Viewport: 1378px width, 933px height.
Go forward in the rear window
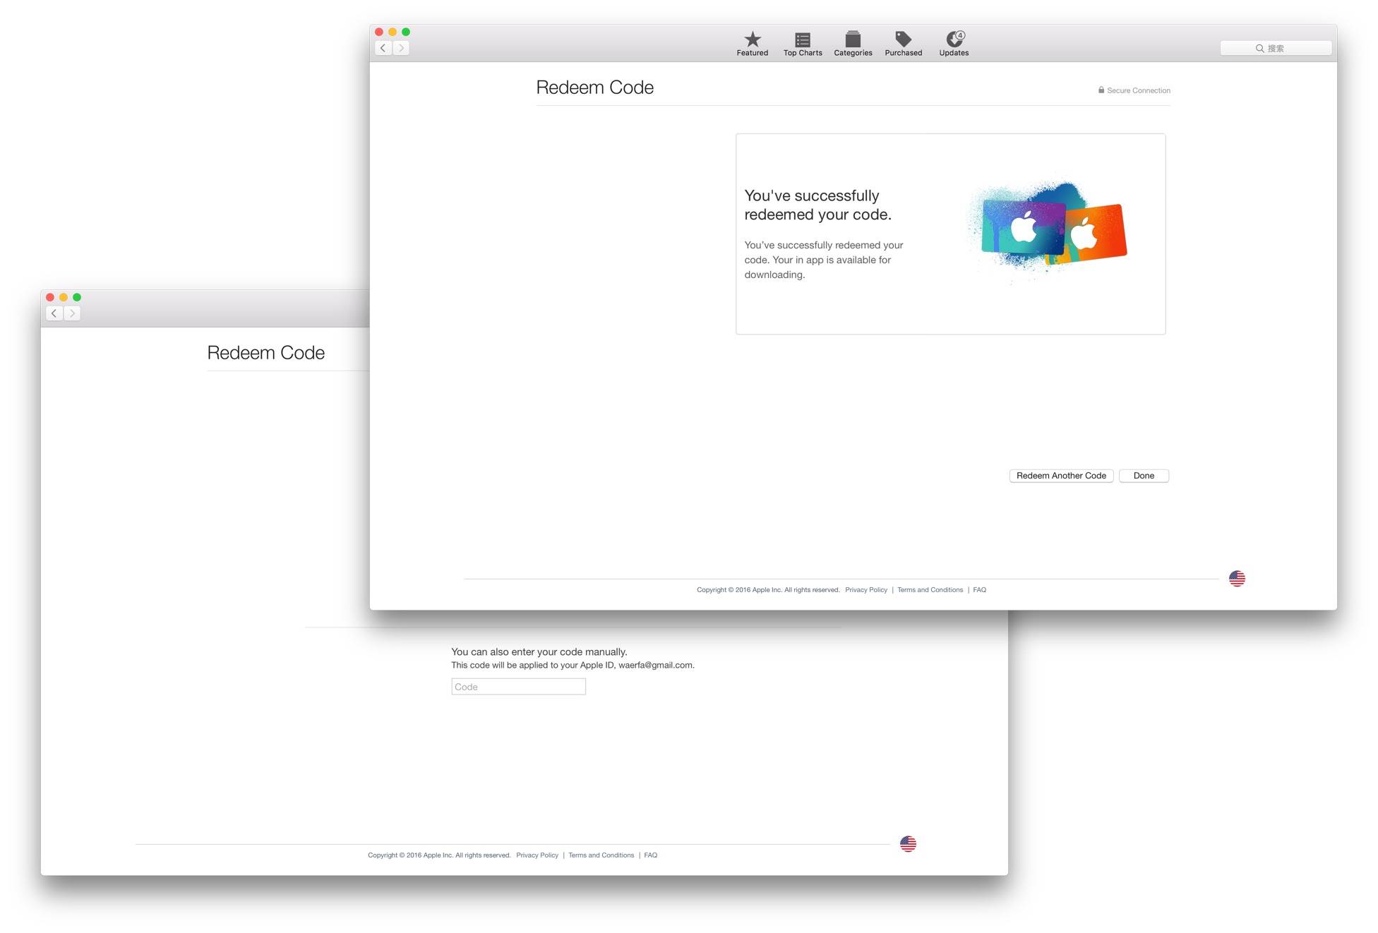coord(72,313)
